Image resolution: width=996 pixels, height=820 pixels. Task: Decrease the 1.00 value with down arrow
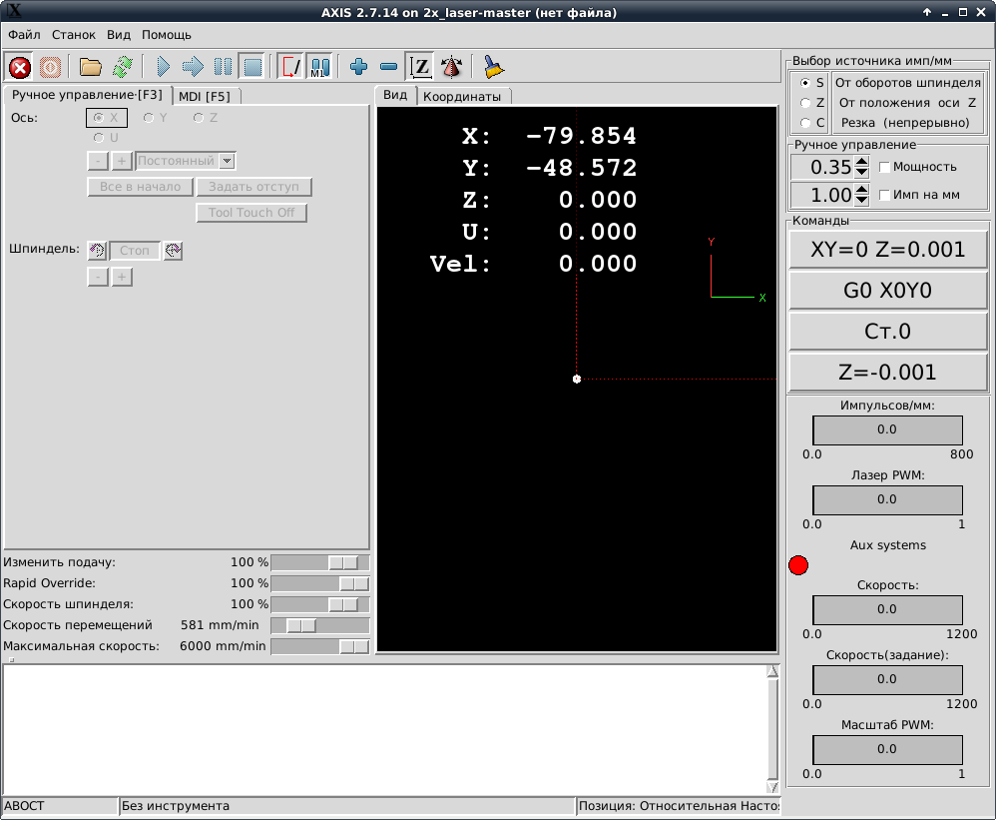[862, 200]
